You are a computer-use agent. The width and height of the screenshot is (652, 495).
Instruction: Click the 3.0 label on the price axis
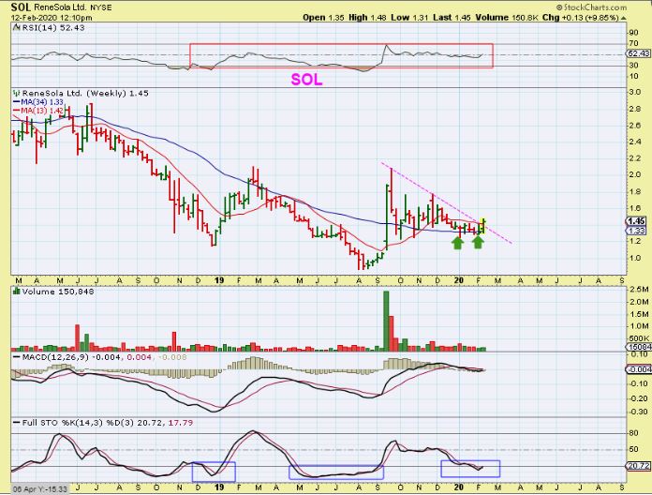(634, 93)
